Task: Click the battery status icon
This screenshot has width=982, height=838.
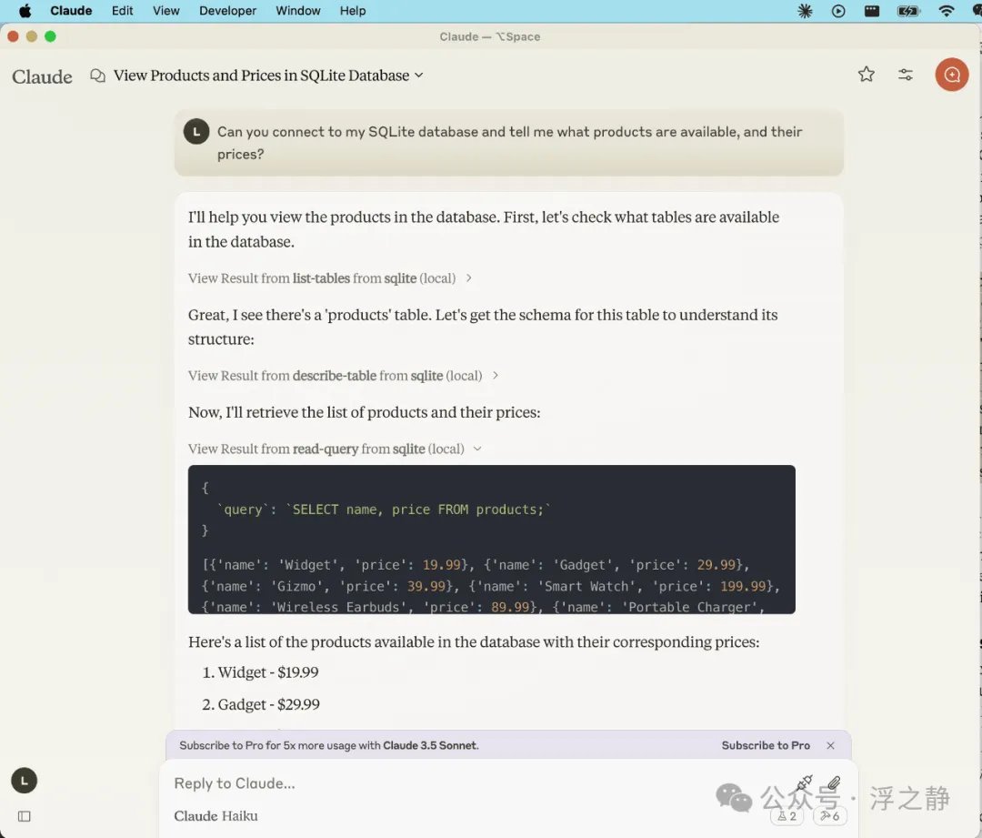Action: pyautogui.click(x=907, y=11)
